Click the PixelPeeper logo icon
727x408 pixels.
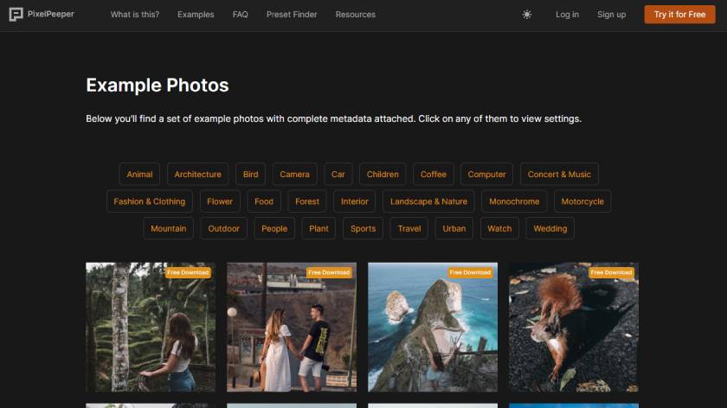(x=16, y=15)
